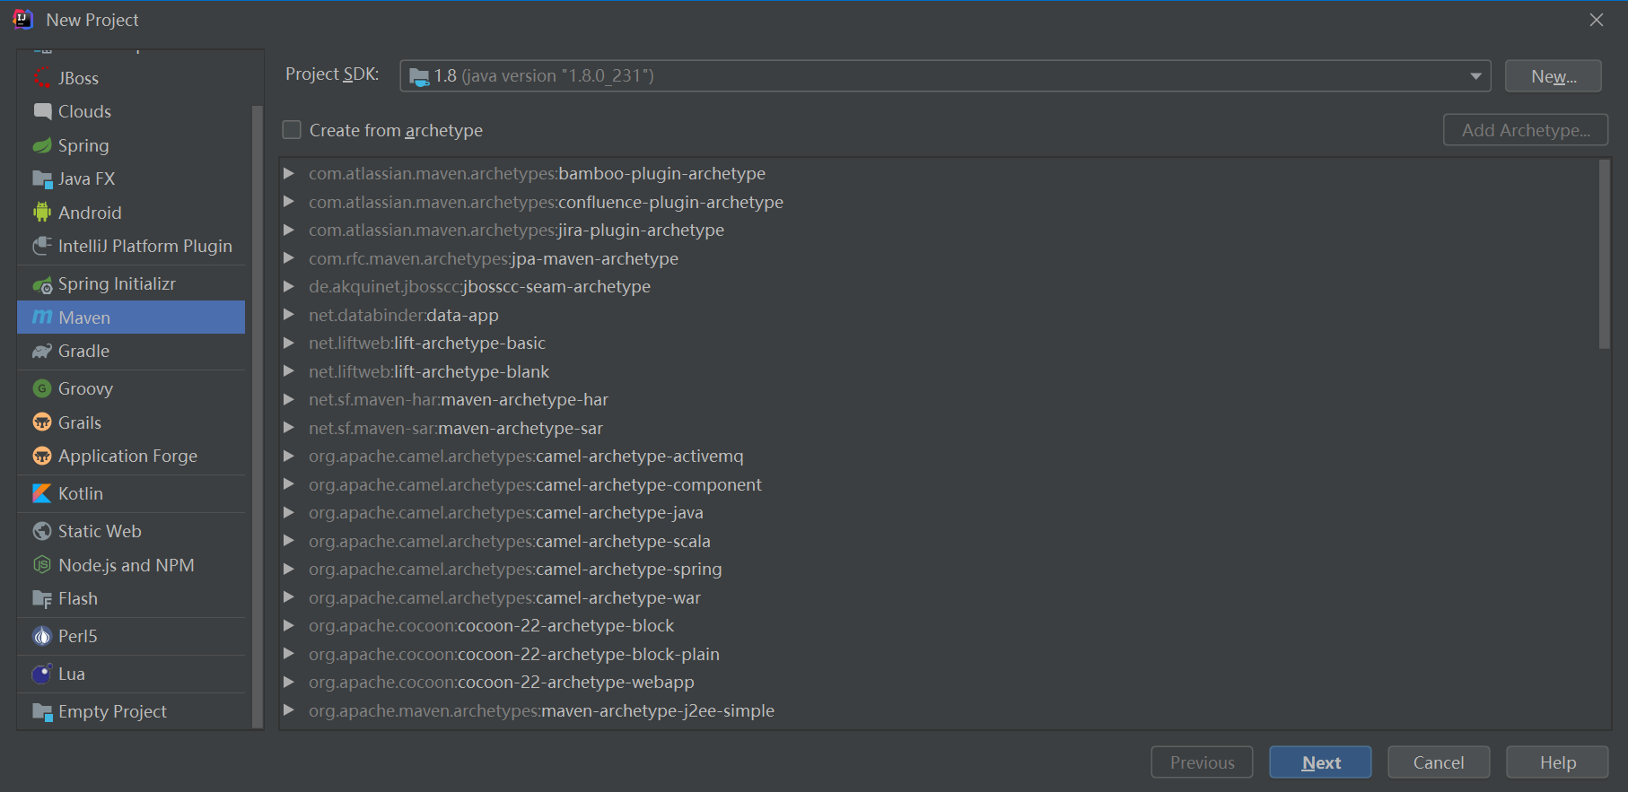
Task: Expand the bamboo-plugin-archetype tree node
Action: pos(289,173)
